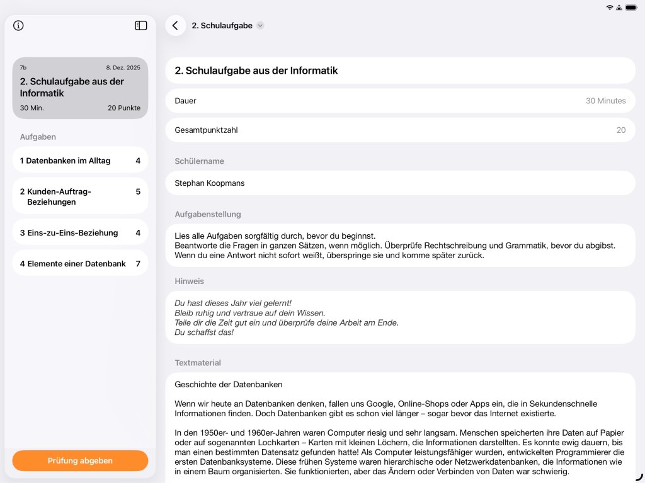Click the Schülername field with Stephan Koopmans
Viewport: 645px width, 483px height.
(x=400, y=183)
